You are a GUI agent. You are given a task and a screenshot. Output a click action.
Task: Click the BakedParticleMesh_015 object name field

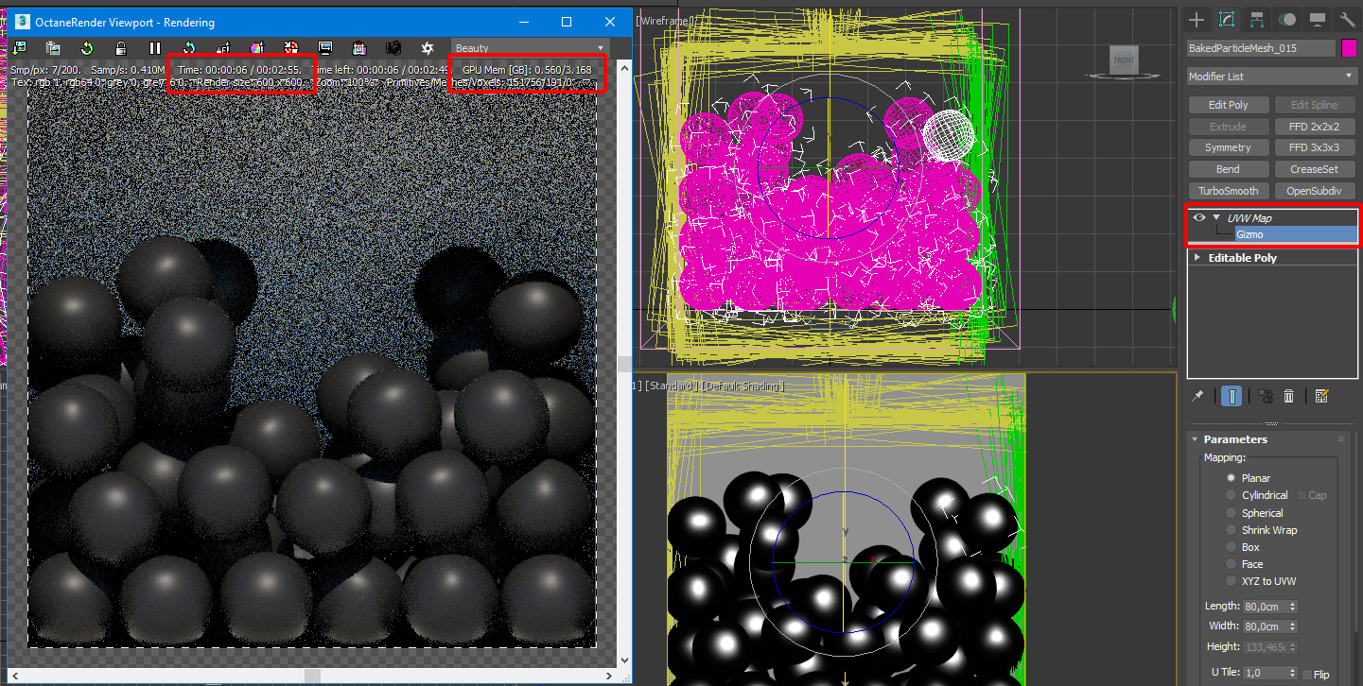tap(1261, 48)
